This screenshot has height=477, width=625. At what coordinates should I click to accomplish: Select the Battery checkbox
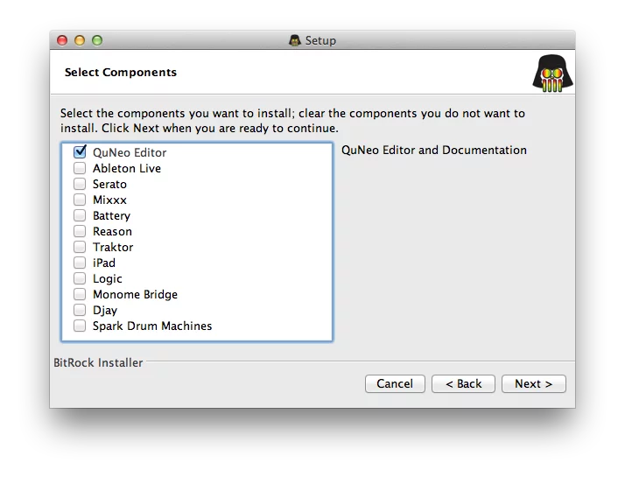pos(80,215)
